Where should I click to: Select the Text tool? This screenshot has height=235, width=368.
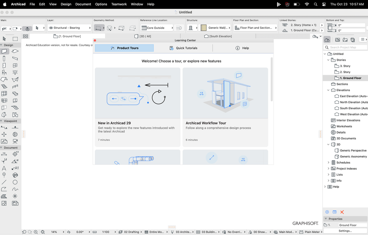[x=4, y=168]
